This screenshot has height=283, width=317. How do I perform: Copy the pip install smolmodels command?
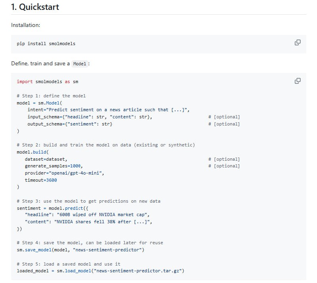[x=298, y=42]
